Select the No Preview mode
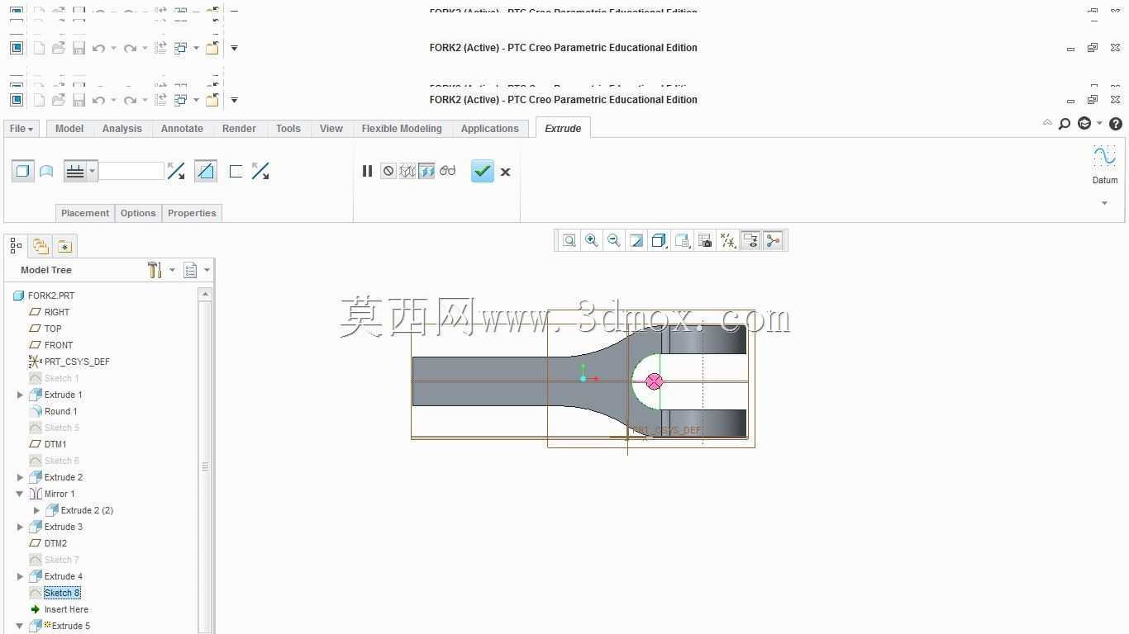Image resolution: width=1129 pixels, height=634 pixels. pos(388,171)
